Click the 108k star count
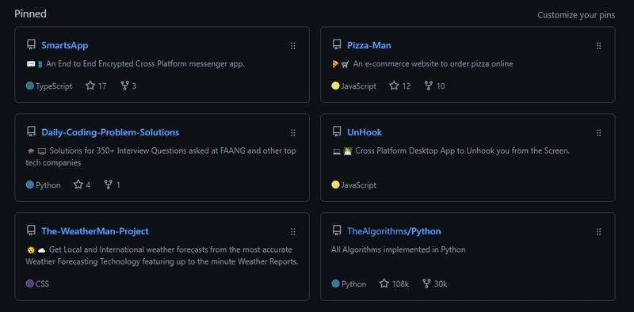The image size is (634, 312). [400, 284]
